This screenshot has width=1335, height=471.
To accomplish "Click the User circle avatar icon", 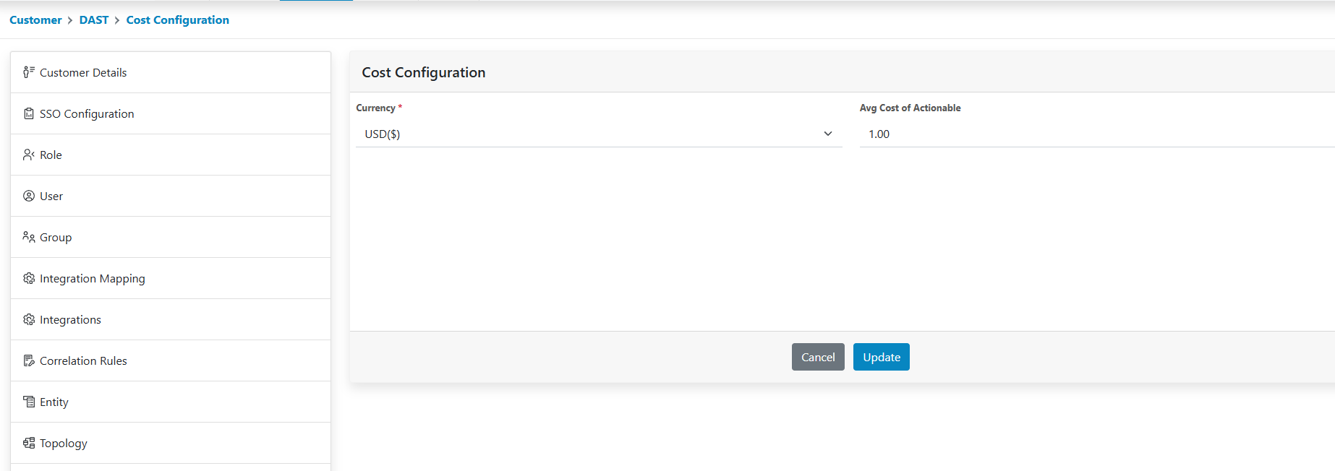I will pyautogui.click(x=29, y=196).
